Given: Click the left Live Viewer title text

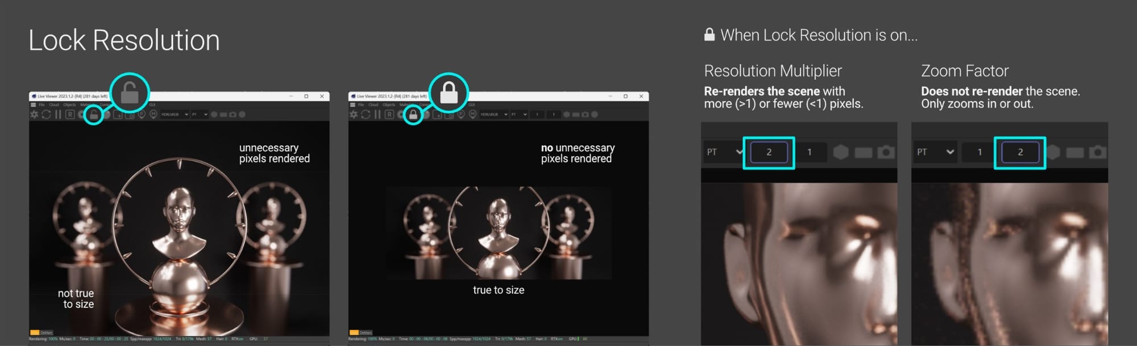Looking at the screenshot, I should point(72,96).
